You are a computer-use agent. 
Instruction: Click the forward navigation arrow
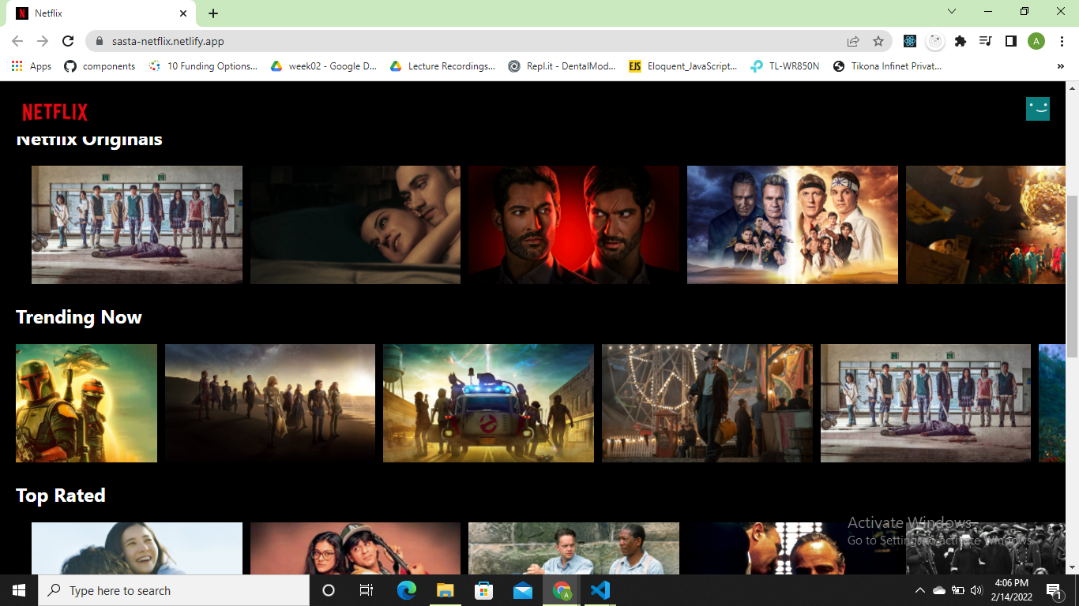point(43,41)
